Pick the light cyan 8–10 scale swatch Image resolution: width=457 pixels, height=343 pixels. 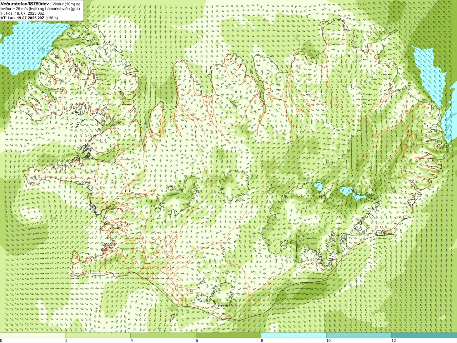click(294, 335)
